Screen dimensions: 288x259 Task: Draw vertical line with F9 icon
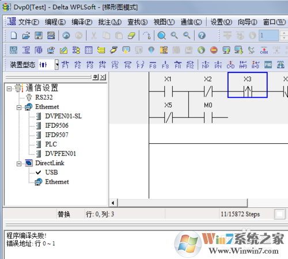click(x=165, y=64)
